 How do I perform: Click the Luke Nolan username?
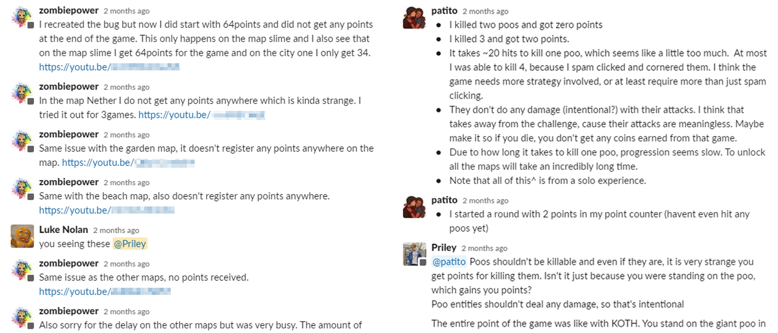63,230
